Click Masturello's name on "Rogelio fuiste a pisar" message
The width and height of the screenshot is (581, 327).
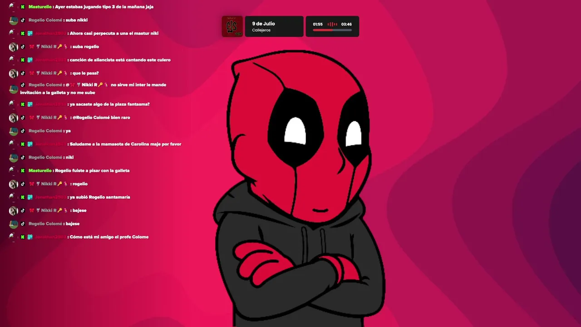click(40, 170)
